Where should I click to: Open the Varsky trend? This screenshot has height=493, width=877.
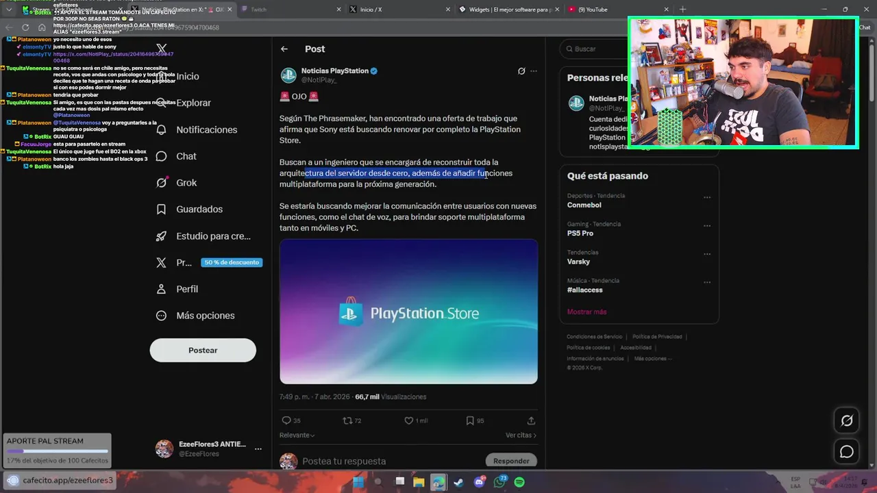(x=578, y=262)
